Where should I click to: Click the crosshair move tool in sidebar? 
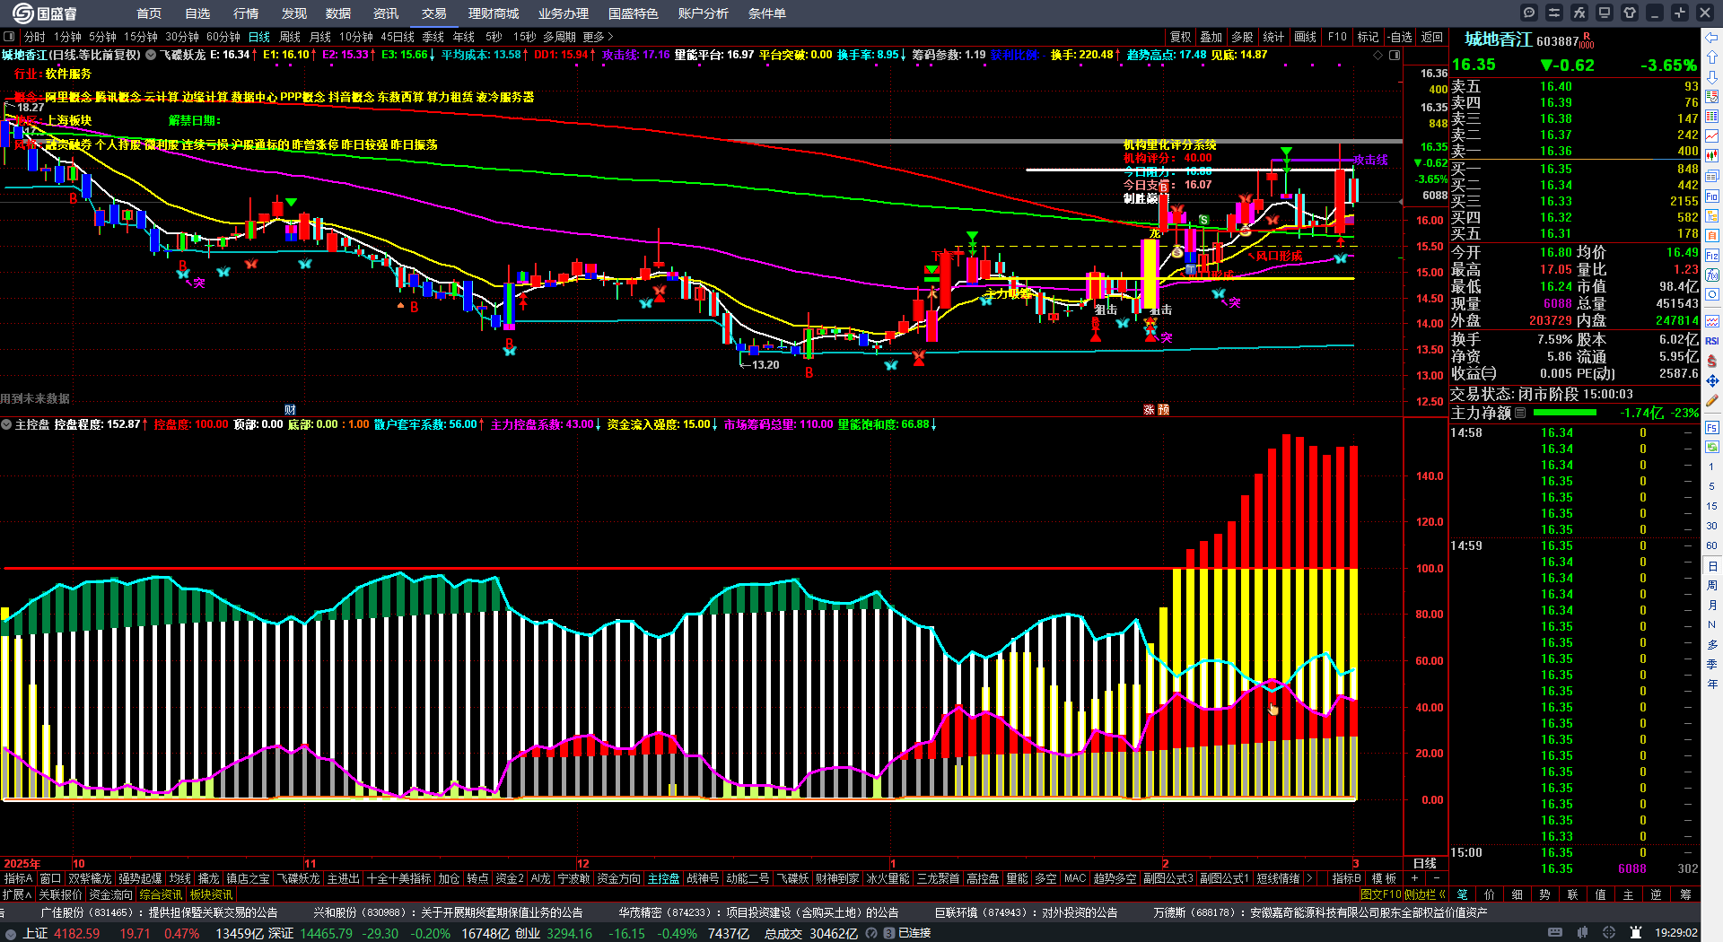point(1712,380)
